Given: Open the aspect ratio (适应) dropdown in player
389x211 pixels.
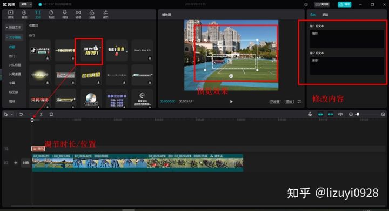Looking at the screenshot, I should (x=275, y=101).
